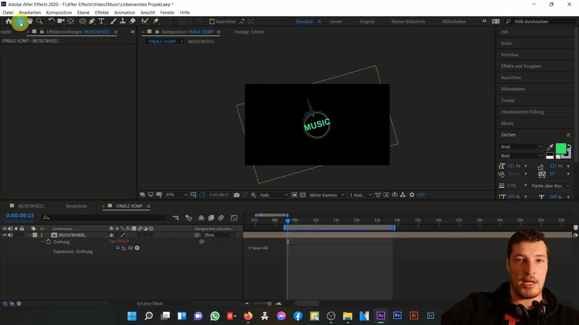Toggle audio speaker icon for MUSICWHEEL
The width and height of the screenshot is (579, 325).
11,235
